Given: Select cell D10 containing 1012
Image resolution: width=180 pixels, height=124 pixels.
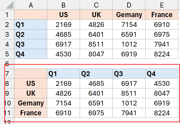Looking at the screenshot, I should click(129, 103).
